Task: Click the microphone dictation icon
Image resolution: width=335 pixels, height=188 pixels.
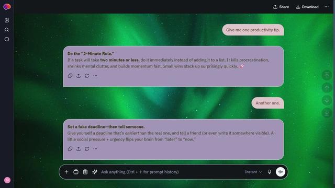Action: [x=270, y=172]
